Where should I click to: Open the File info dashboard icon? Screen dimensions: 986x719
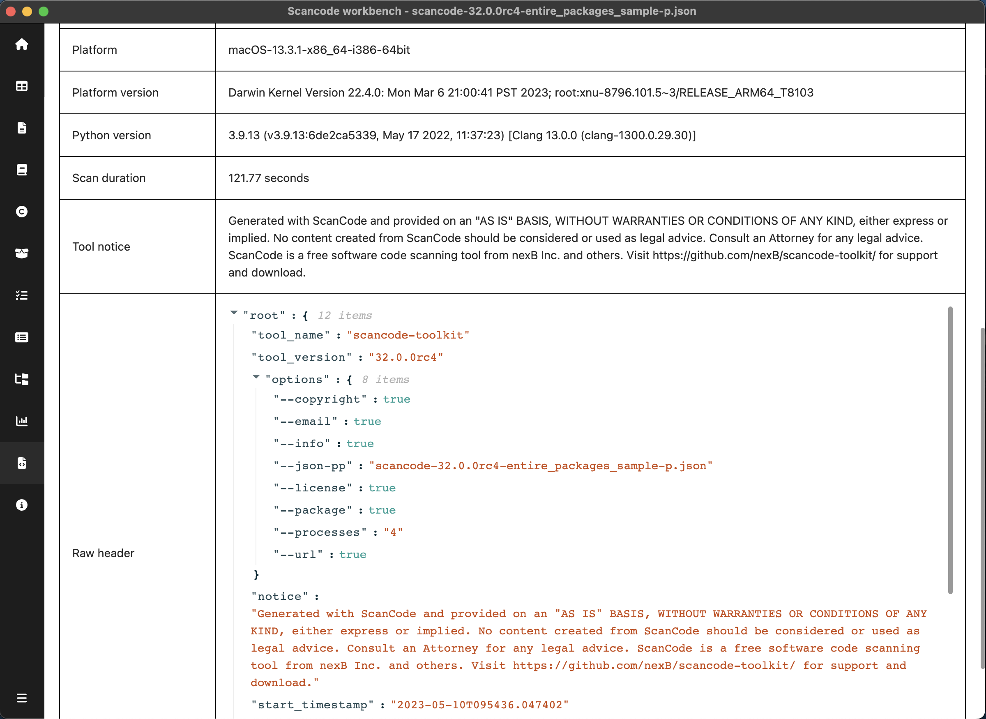22,128
